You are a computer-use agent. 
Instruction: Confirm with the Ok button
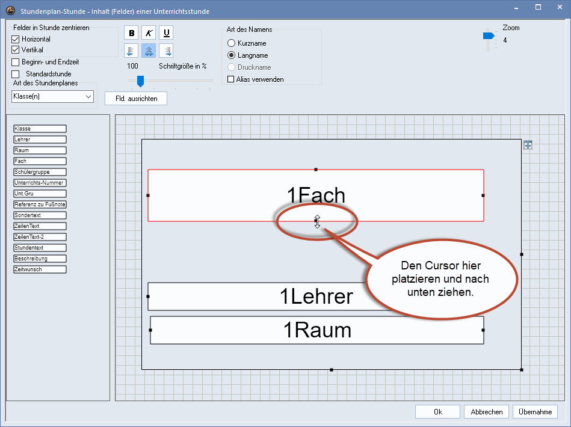point(437,412)
